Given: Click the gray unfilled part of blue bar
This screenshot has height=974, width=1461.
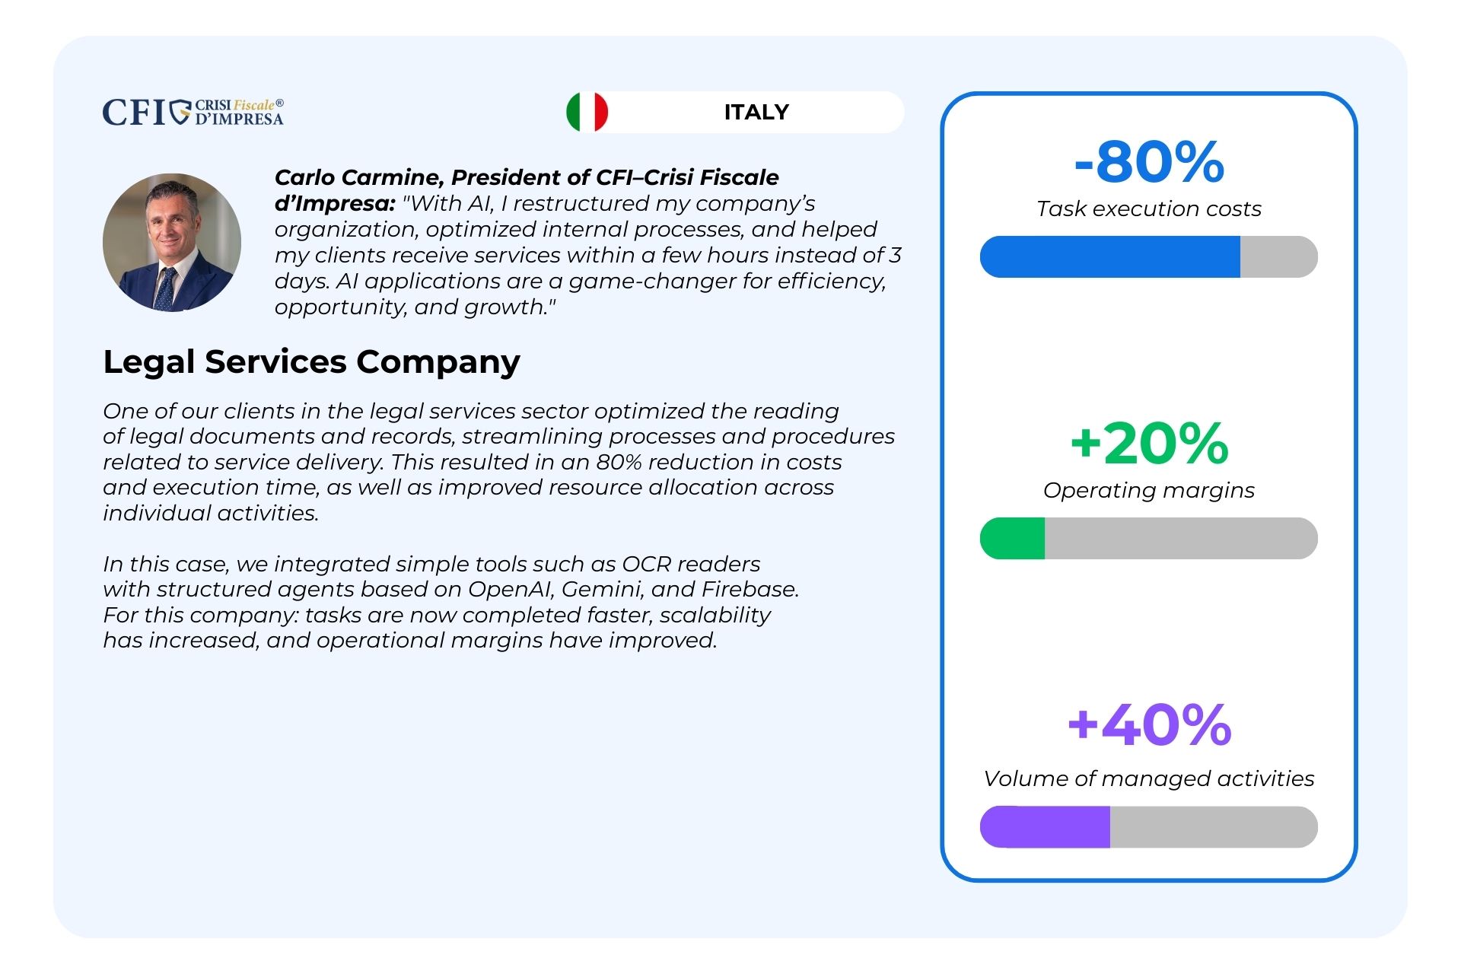Looking at the screenshot, I should [x=1279, y=256].
